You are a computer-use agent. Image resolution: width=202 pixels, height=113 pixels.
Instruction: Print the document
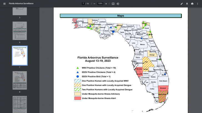click(192, 4)
